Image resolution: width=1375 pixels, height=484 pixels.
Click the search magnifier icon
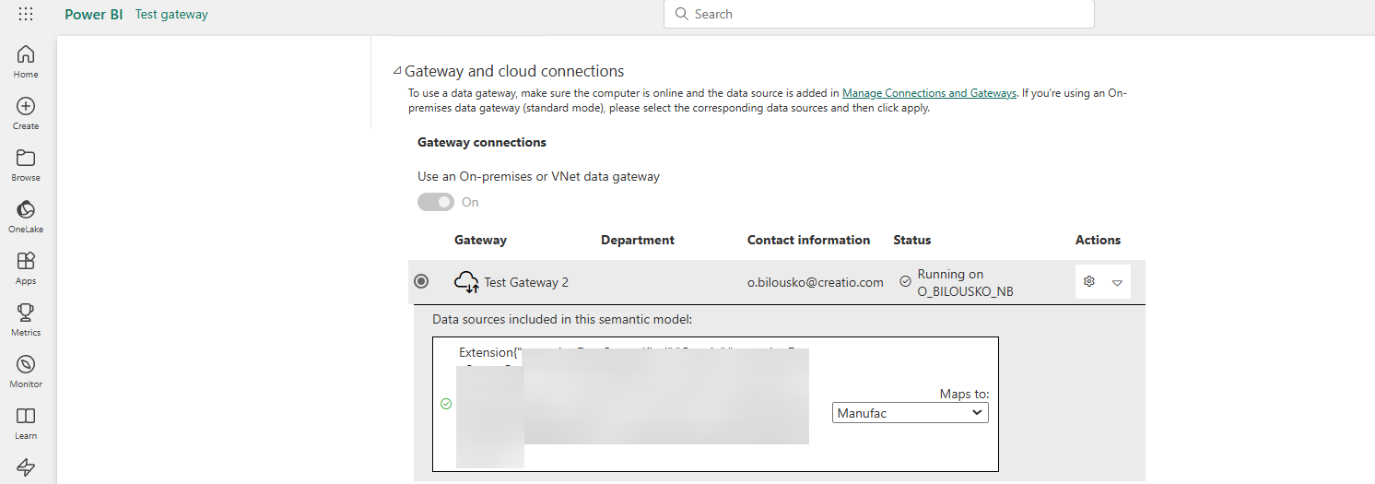tap(682, 14)
